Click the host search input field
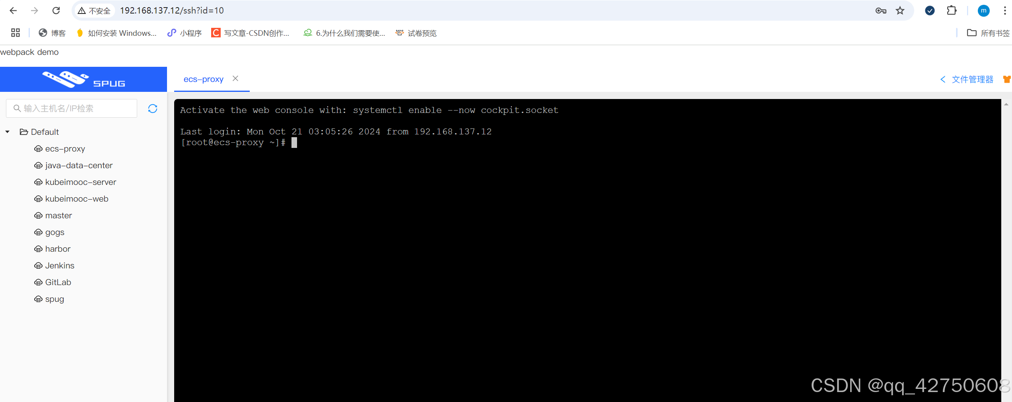The width and height of the screenshot is (1012, 402). tap(72, 108)
